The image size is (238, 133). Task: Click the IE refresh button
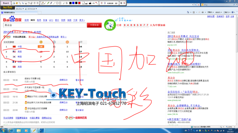(195, 5)
